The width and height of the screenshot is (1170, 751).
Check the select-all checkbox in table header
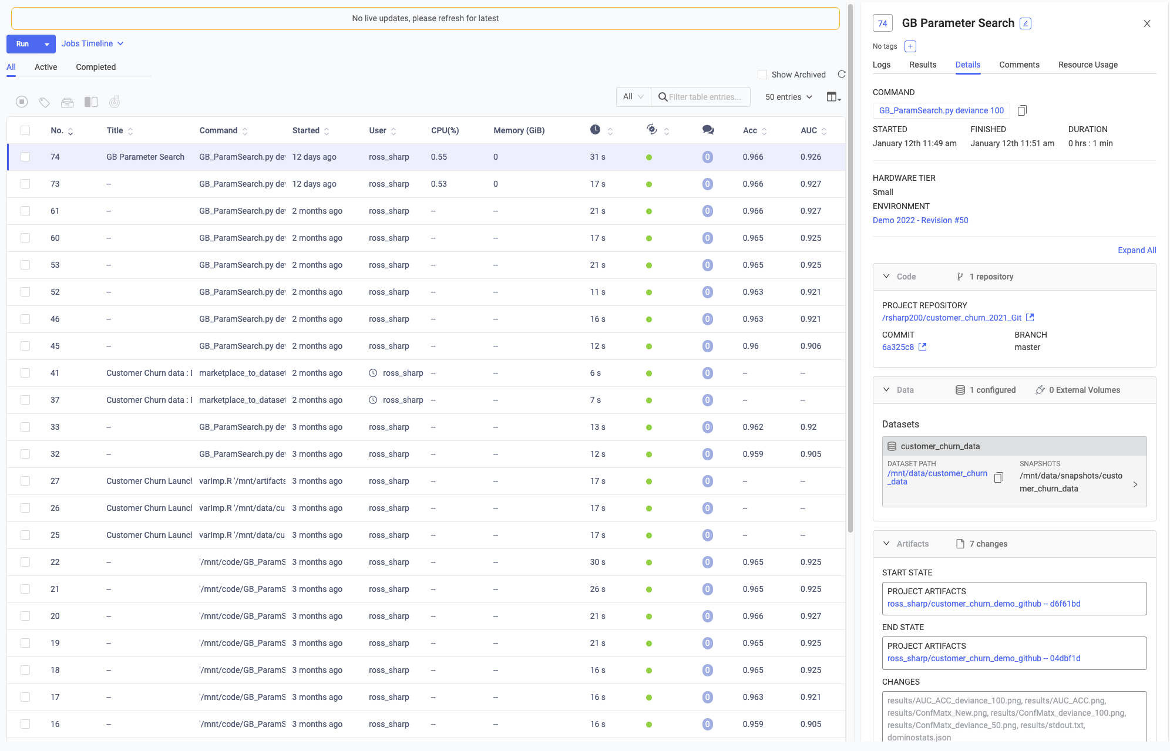pos(25,130)
